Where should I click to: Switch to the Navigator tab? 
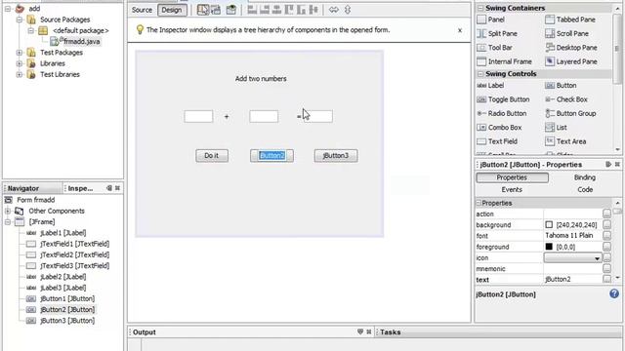click(23, 188)
